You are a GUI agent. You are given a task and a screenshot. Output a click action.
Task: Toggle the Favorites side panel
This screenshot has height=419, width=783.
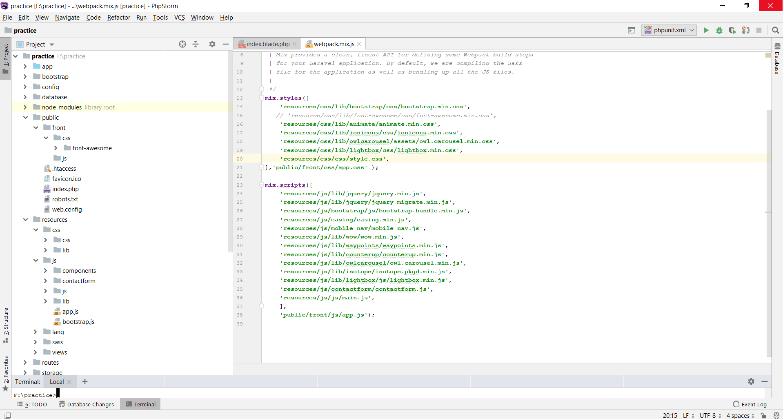coord(6,372)
